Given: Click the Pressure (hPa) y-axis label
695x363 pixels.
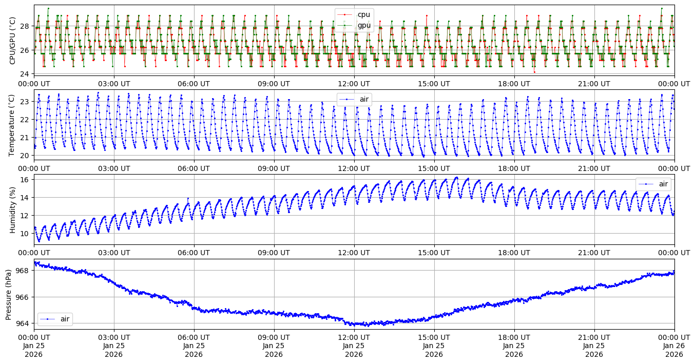Looking at the screenshot, I should (x=9, y=294).
